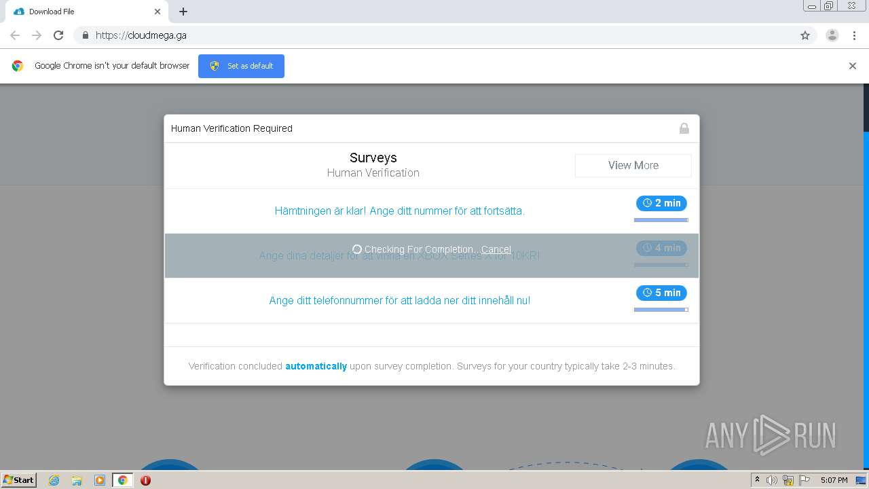Viewport: 869px width, 489px height.
Task: Reload the cloudmega.ga page
Action: (x=58, y=35)
